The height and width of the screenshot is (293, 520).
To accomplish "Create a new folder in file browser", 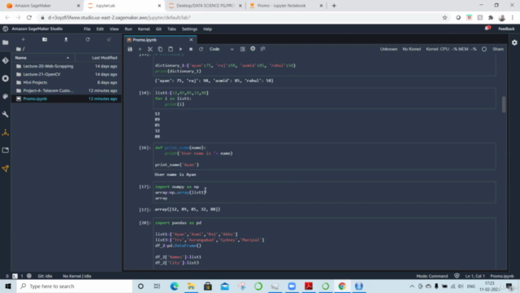I will point(45,40).
